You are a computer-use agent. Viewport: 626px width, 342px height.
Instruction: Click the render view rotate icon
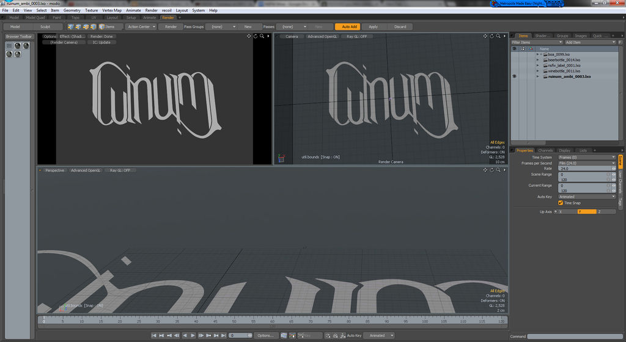(256, 36)
